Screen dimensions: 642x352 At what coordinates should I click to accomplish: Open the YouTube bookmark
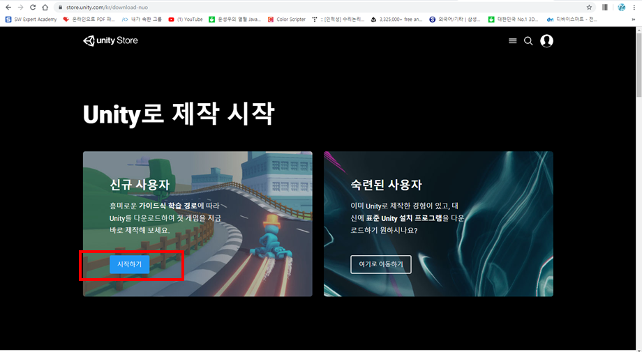click(186, 20)
